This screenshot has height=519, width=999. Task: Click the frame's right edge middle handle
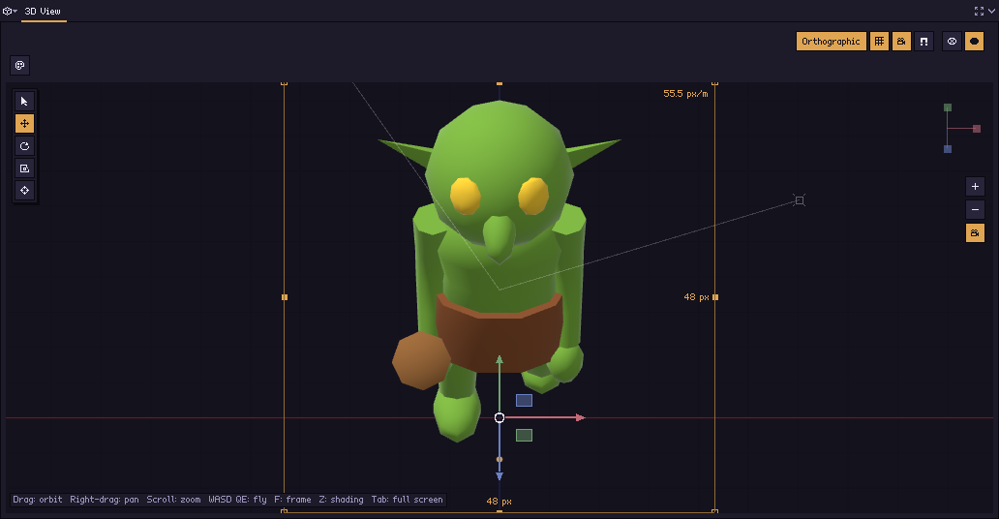pyautogui.click(x=714, y=297)
